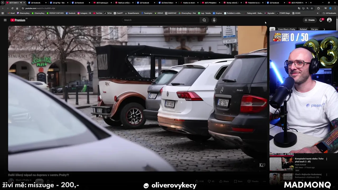338x190 pixels.
Task: Select the For you filter chip
Action: tap(314, 29)
